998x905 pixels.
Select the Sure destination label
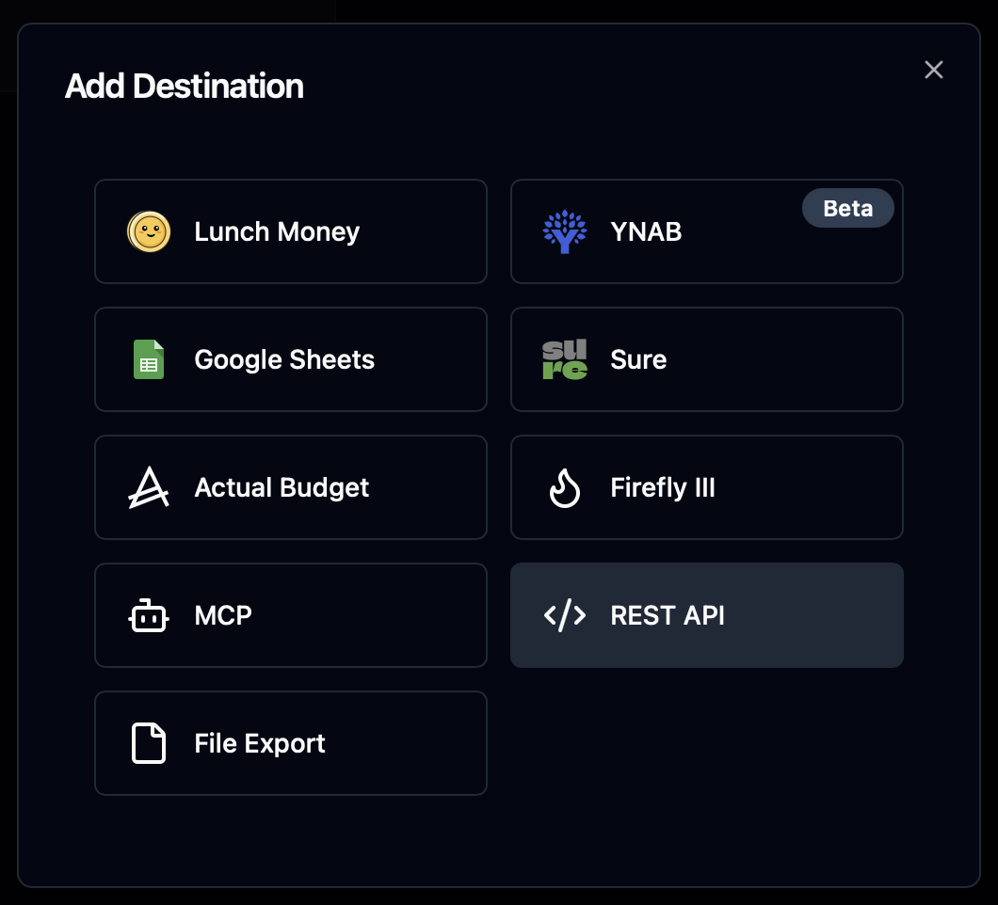638,359
